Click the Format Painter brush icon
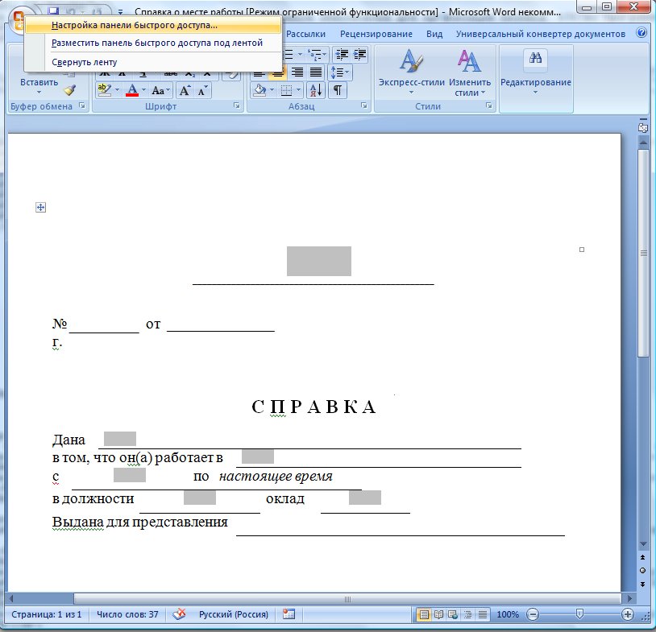 point(70,90)
